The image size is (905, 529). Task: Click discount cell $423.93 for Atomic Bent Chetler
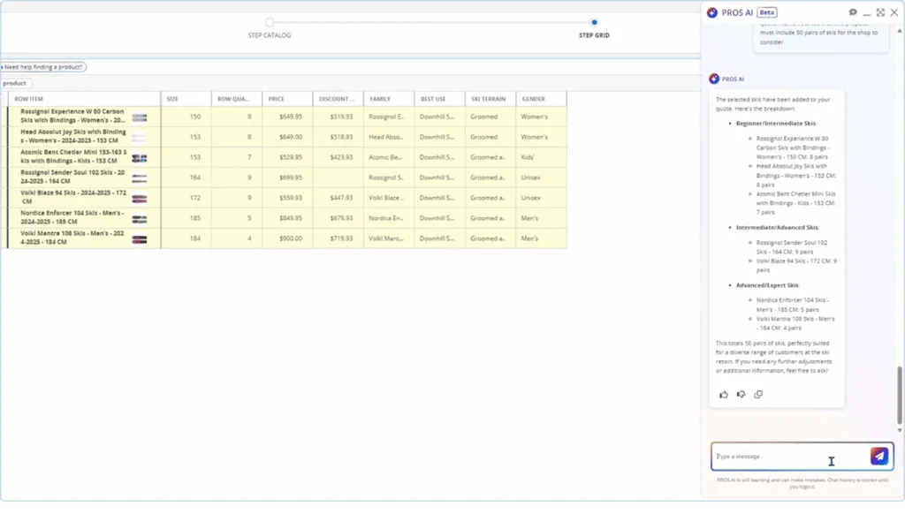[338, 157]
